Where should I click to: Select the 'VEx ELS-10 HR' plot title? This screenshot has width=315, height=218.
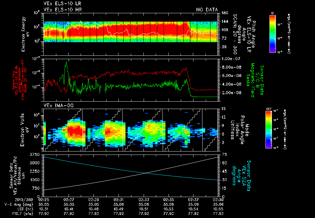click(63, 10)
